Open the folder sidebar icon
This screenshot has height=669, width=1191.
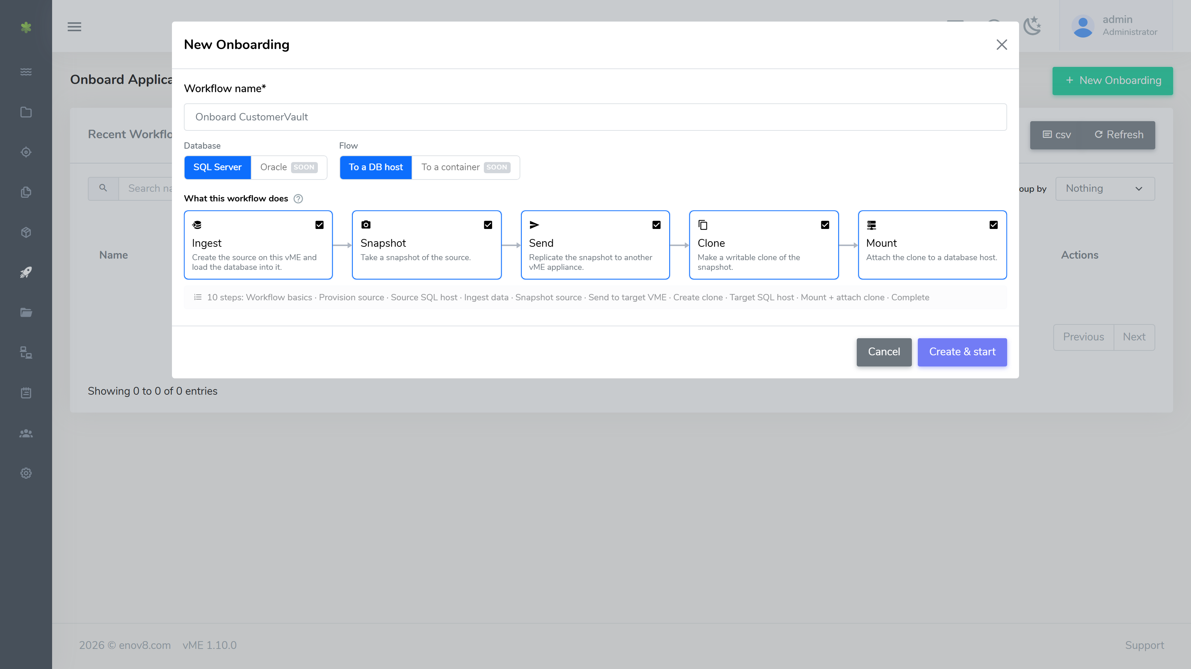click(26, 112)
